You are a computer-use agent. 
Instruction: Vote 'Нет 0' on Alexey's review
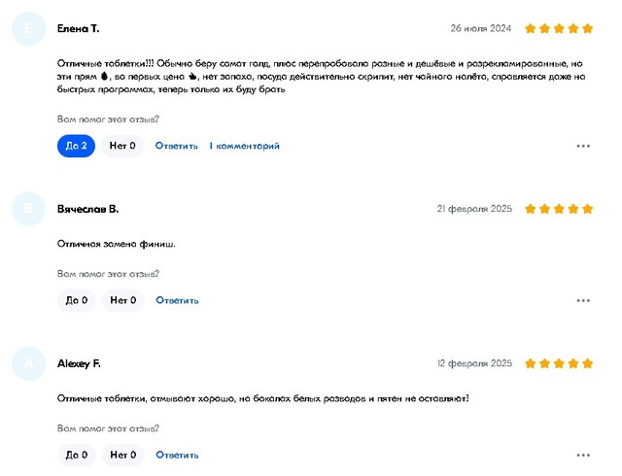tap(122, 455)
